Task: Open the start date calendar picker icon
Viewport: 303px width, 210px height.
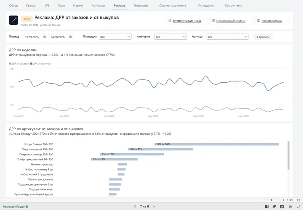Action: (x=45, y=37)
